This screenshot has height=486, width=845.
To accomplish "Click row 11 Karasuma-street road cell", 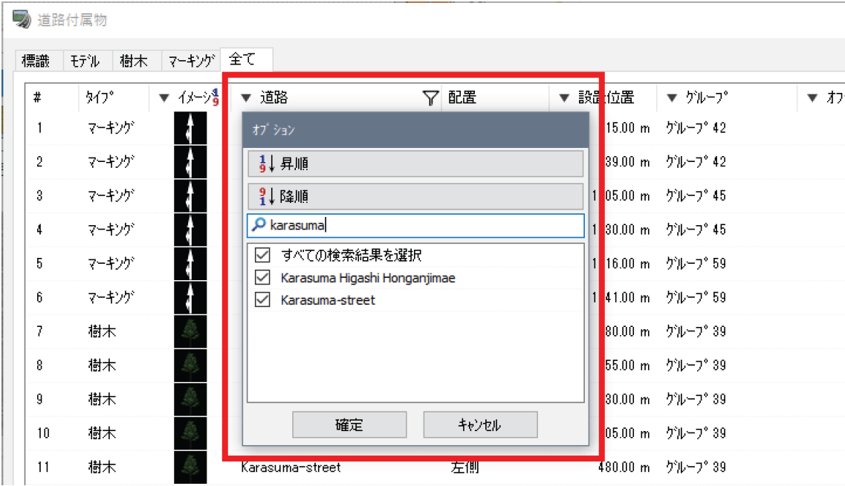I will pyautogui.click(x=291, y=467).
